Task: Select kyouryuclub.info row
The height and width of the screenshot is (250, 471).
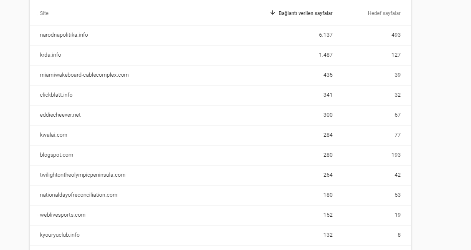Action: pyautogui.click(x=220, y=235)
